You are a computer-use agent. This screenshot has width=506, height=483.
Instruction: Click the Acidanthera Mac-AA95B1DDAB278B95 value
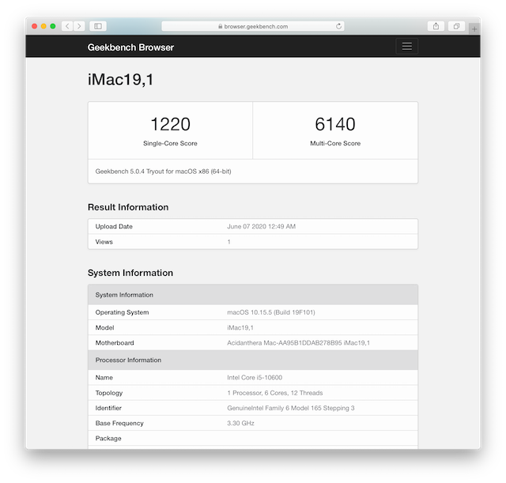[x=298, y=342]
